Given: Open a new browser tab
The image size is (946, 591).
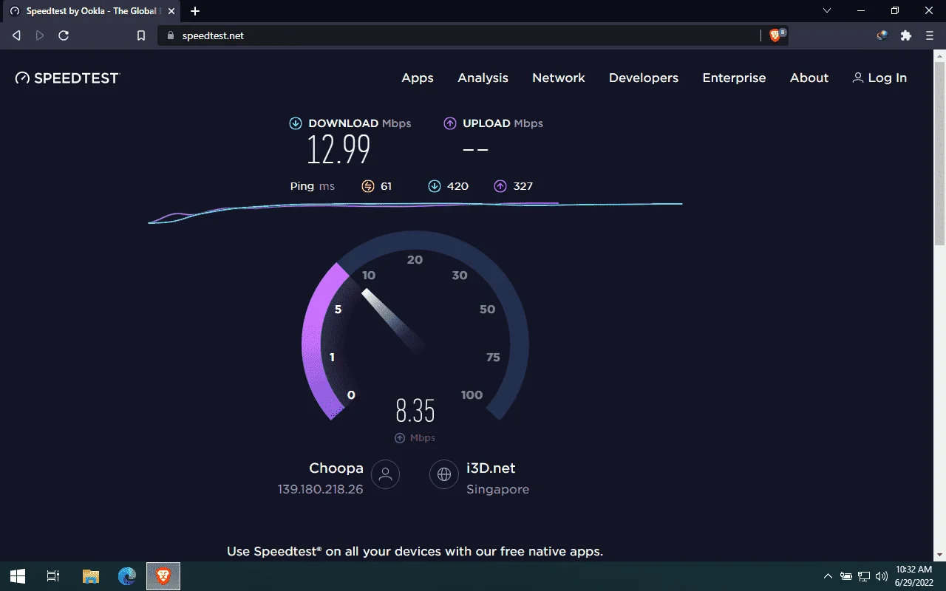Looking at the screenshot, I should coord(195,11).
